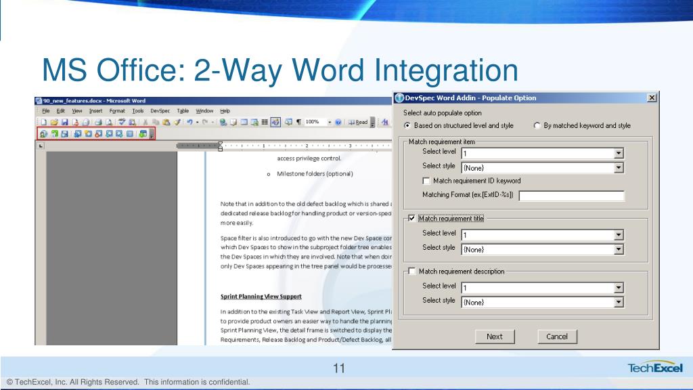Click the green arrow icon in DevSpec toolbar
Screen dimensions: 693x390
(54, 133)
